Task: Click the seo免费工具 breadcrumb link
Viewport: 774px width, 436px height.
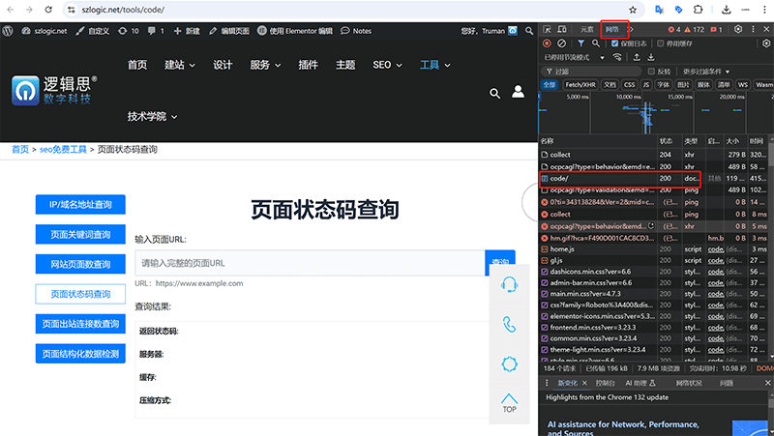Action: 63,150
